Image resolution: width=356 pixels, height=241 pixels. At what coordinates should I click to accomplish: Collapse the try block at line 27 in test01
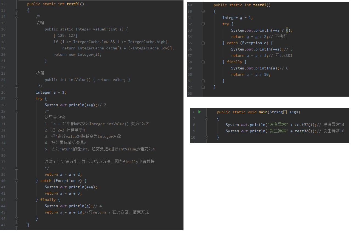coord(16,99)
